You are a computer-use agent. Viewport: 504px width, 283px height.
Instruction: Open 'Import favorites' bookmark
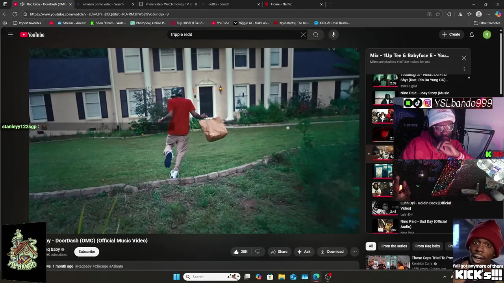tap(27, 23)
